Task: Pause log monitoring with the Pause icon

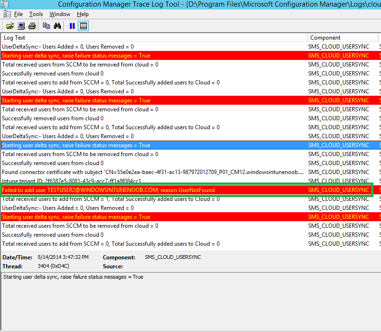Action: 72,26
